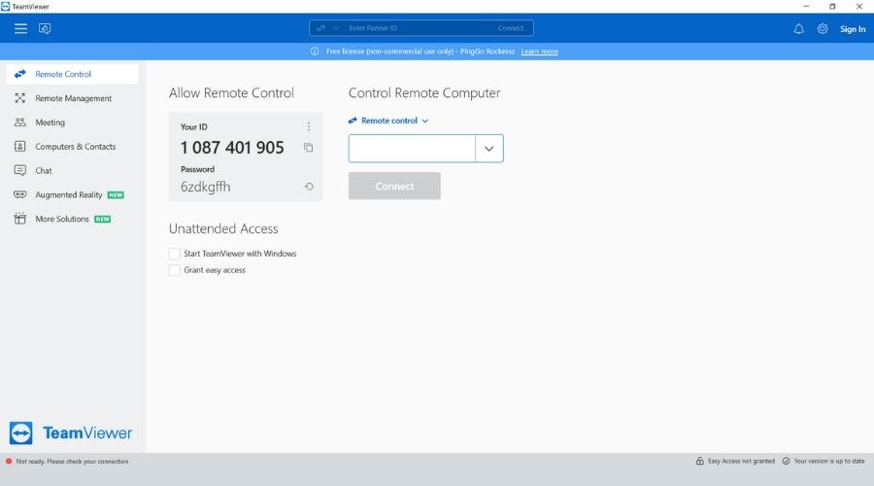Click the red connection status indicator
874x486 pixels.
[9, 462]
